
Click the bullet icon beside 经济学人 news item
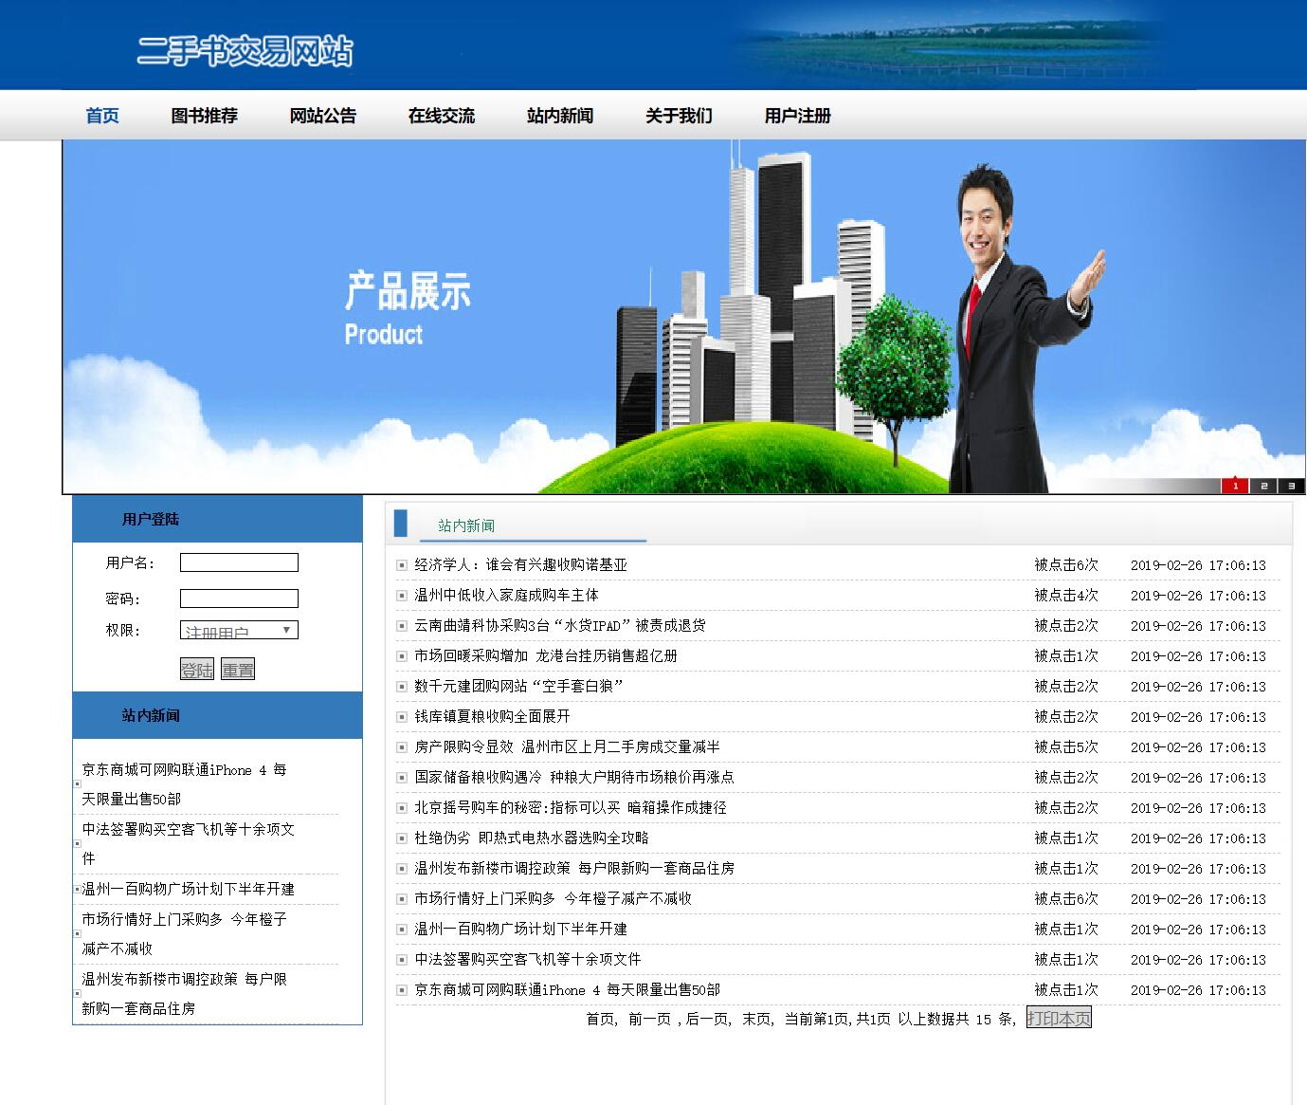tap(401, 564)
